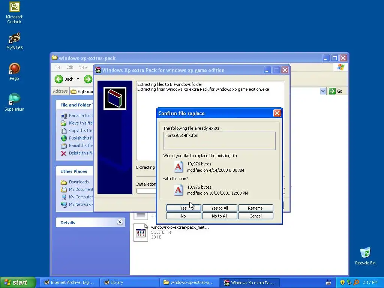
Task: Open the Recycle Bin on desktop
Action: [365, 256]
